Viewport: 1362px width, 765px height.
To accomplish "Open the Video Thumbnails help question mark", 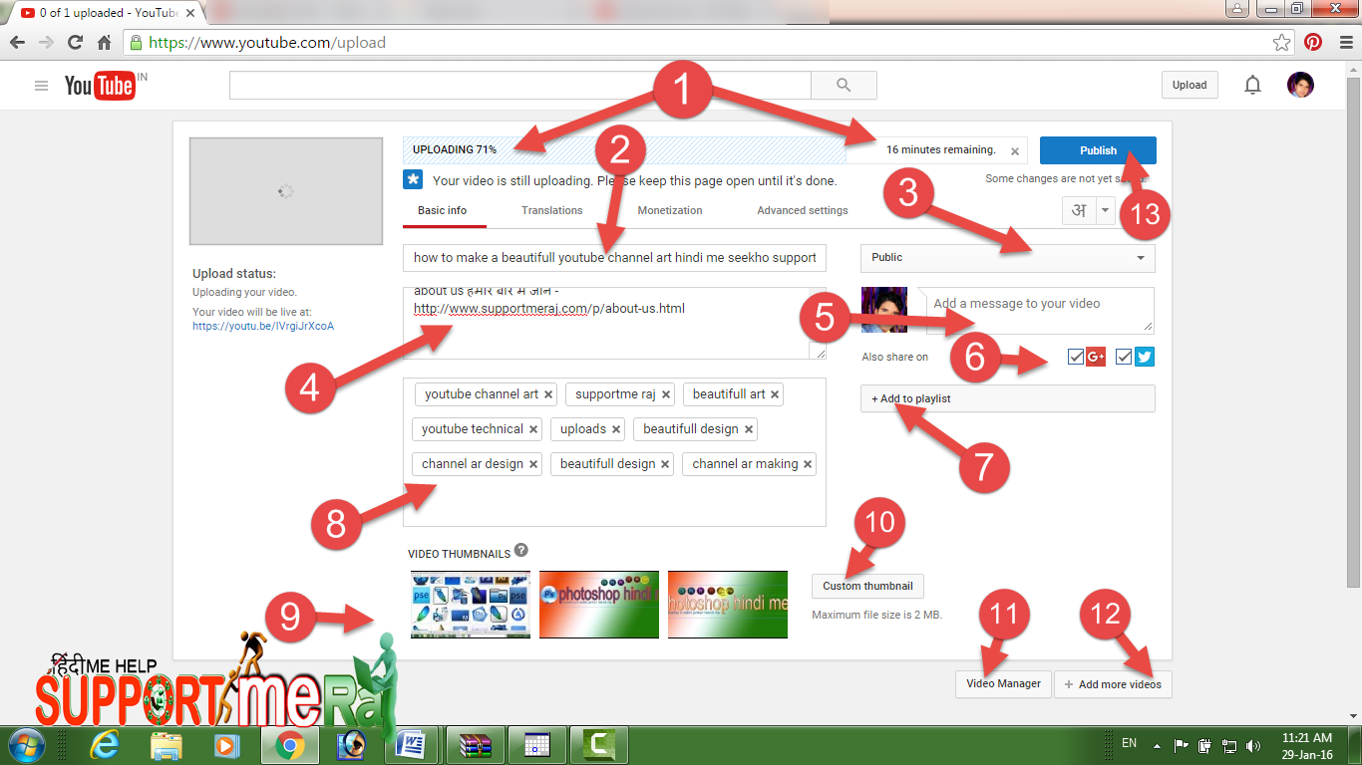I will [521, 550].
